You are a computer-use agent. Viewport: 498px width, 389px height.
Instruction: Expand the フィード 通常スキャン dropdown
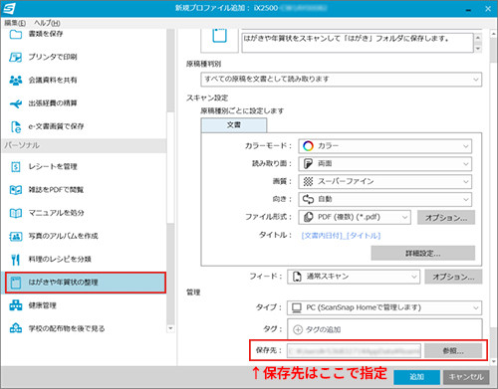click(354, 277)
